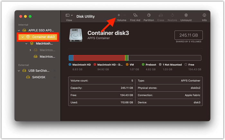Click the VM legend entry
This screenshot has height=140, width=225.
(x=130, y=65)
